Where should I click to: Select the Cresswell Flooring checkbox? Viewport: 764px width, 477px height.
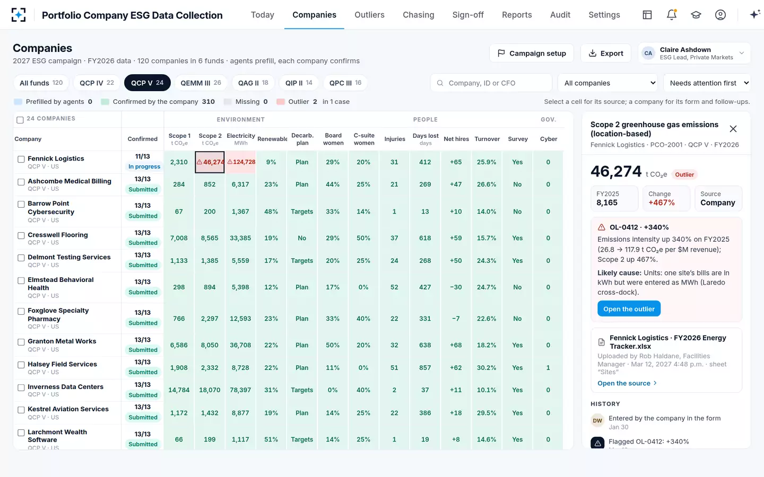(21, 235)
